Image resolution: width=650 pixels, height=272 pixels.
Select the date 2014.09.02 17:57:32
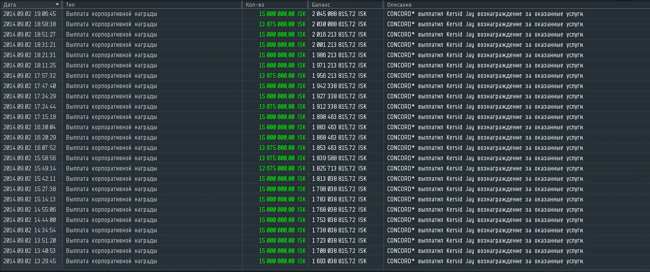tap(29, 76)
